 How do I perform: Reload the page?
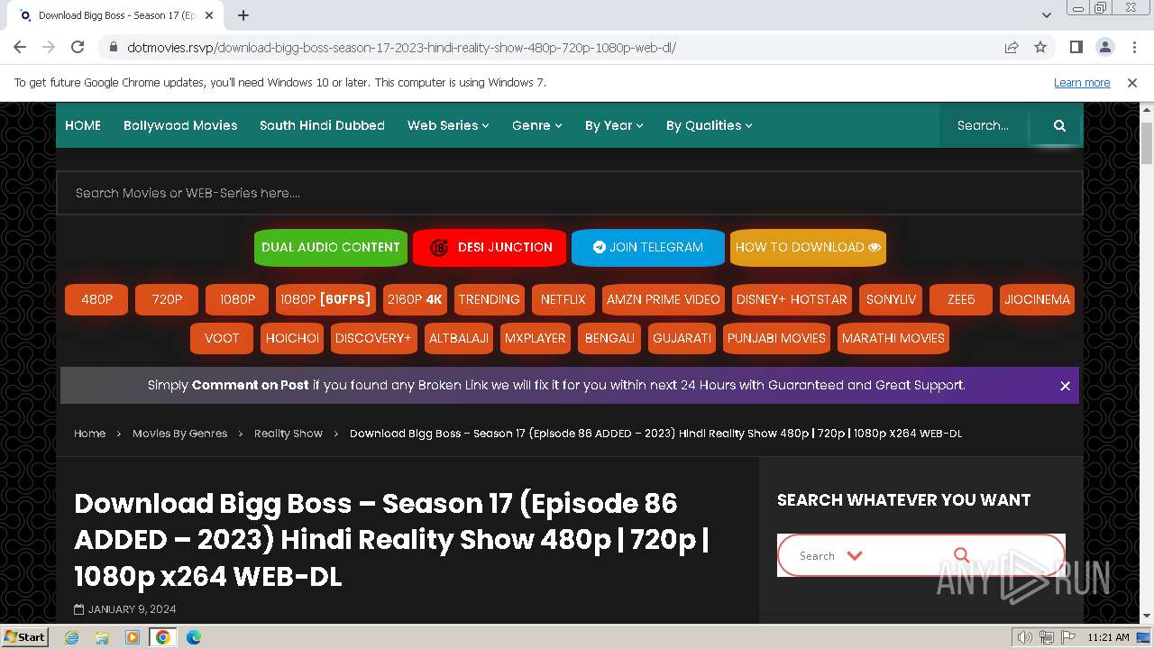tap(78, 47)
